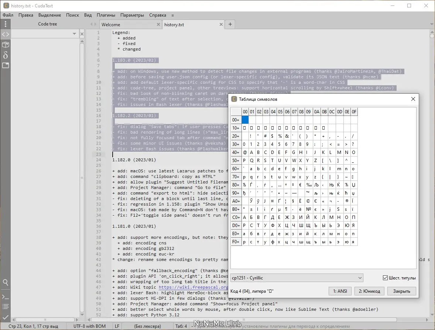Click the delta snippets sidebar icon
The image size is (435, 330).
5,55
